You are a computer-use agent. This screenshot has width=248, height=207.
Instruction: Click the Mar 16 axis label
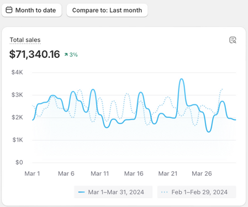click(x=134, y=173)
